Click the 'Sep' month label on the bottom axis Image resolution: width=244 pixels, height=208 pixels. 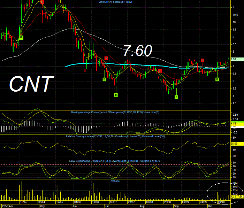(176, 206)
